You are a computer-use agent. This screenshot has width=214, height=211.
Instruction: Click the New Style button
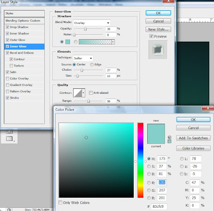tap(158, 29)
